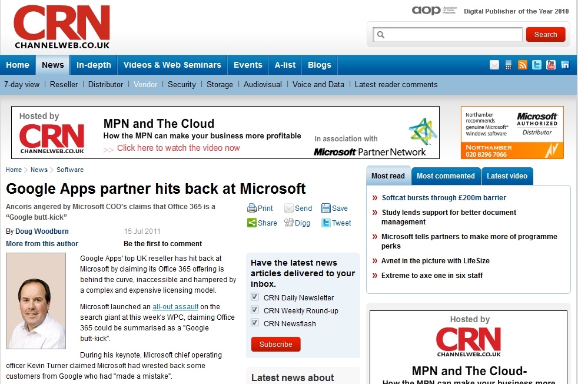Image resolution: width=578 pixels, height=384 pixels.
Task: Open the Security news category
Action: [x=182, y=84]
